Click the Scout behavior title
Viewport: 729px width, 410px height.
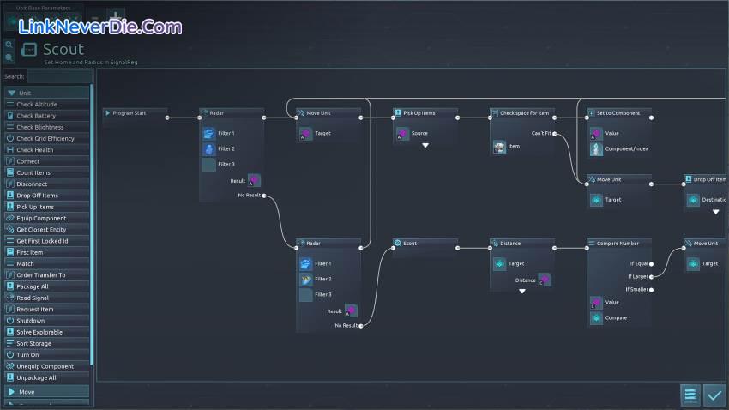63,50
